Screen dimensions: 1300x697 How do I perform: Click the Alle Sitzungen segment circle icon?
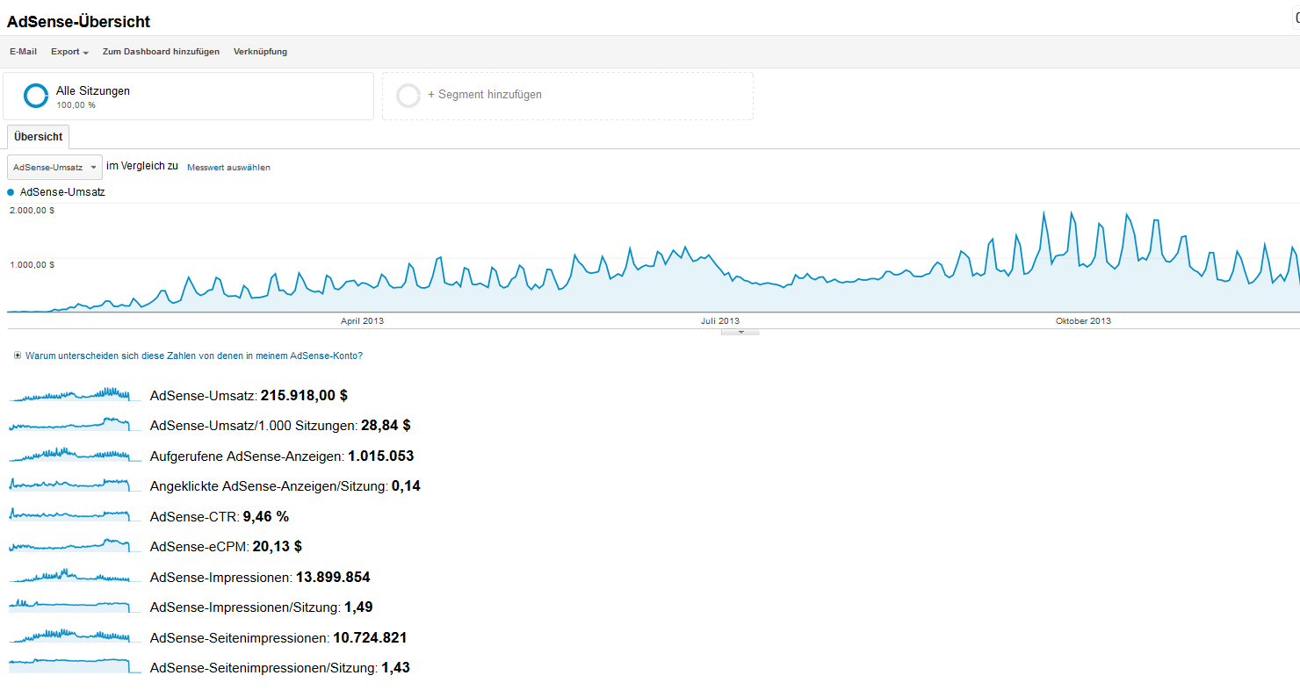click(x=36, y=96)
